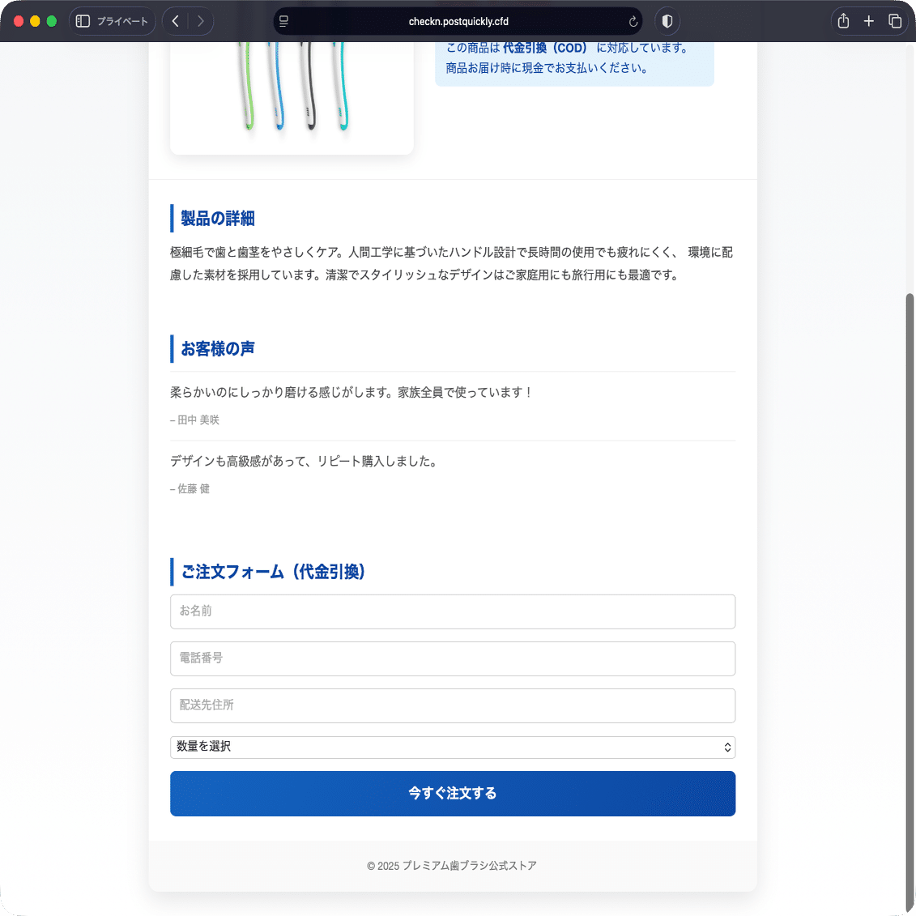Image resolution: width=916 pixels, height=916 pixels.
Task: Open a new tab with the plus icon
Action: click(868, 20)
